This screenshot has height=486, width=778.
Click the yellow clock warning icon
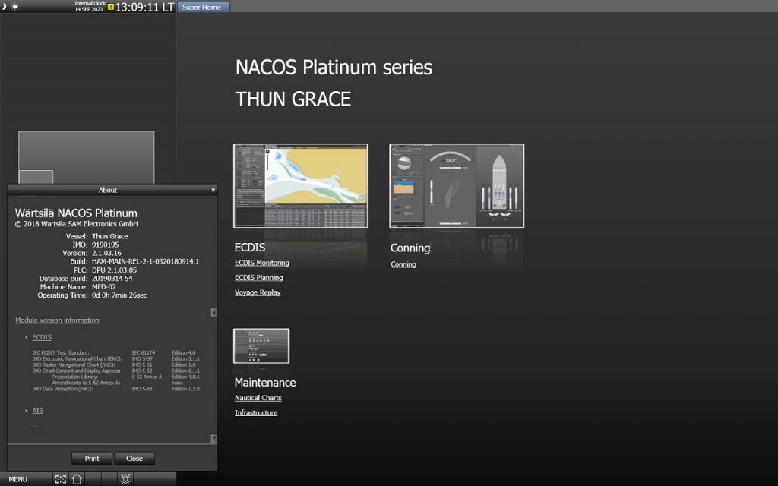pos(111,7)
